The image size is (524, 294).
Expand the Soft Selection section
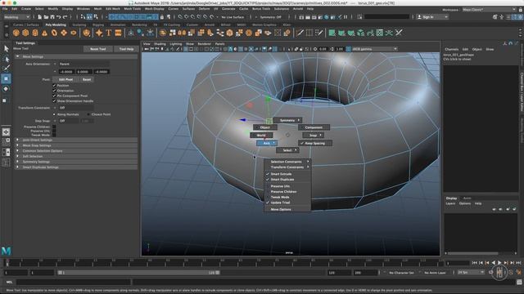point(17,156)
